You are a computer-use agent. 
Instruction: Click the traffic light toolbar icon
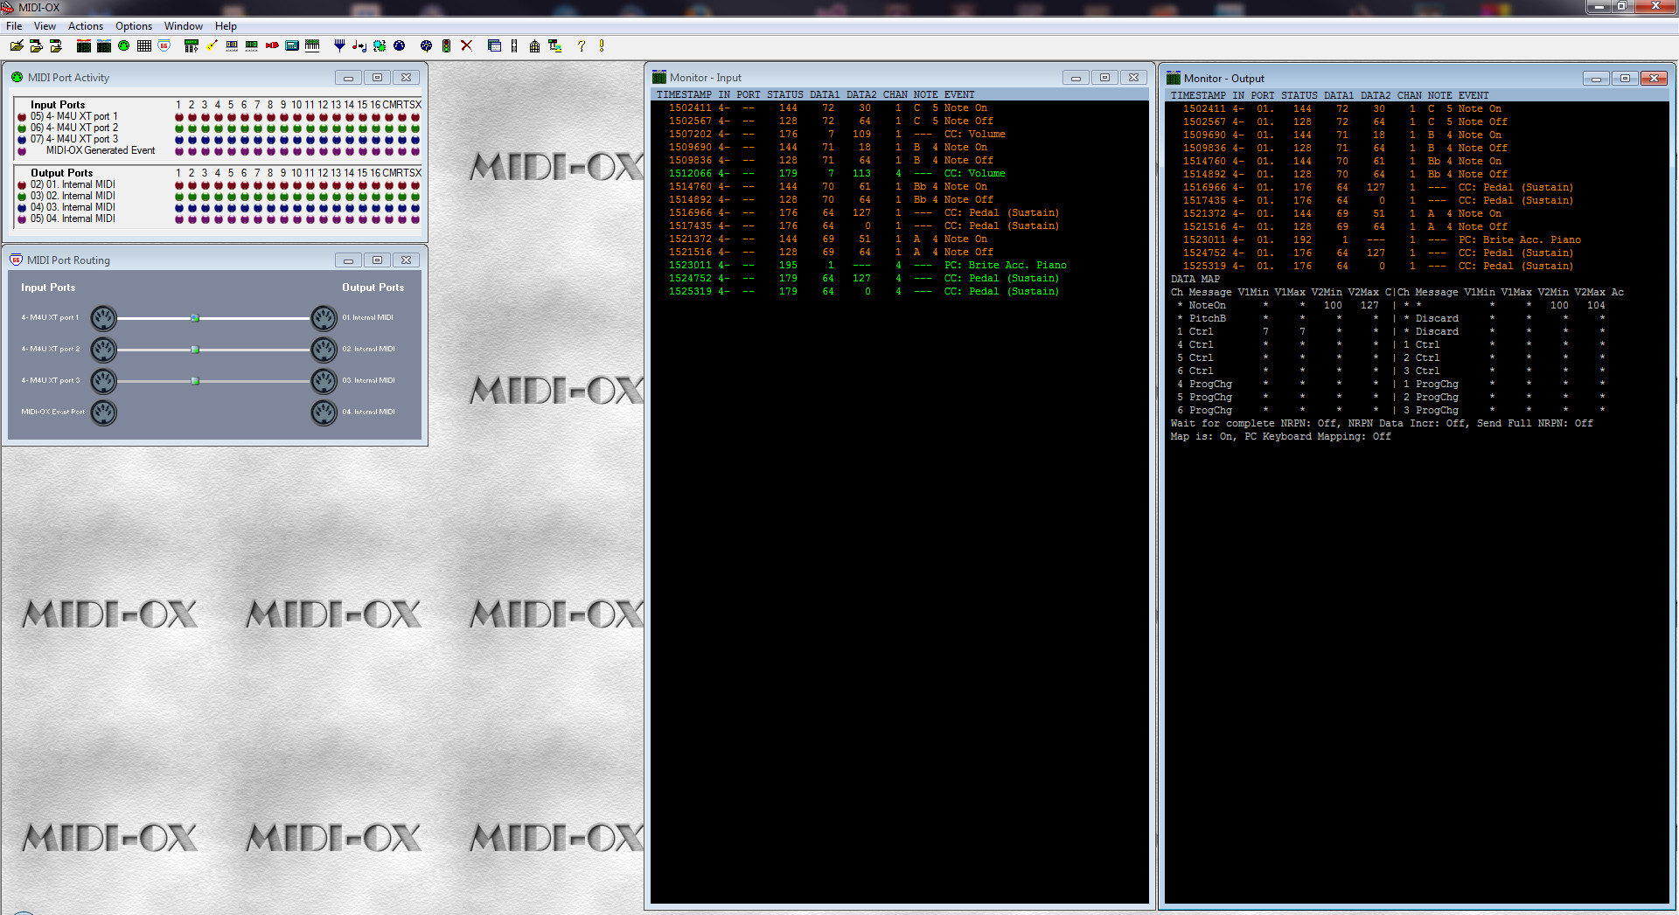tap(446, 45)
